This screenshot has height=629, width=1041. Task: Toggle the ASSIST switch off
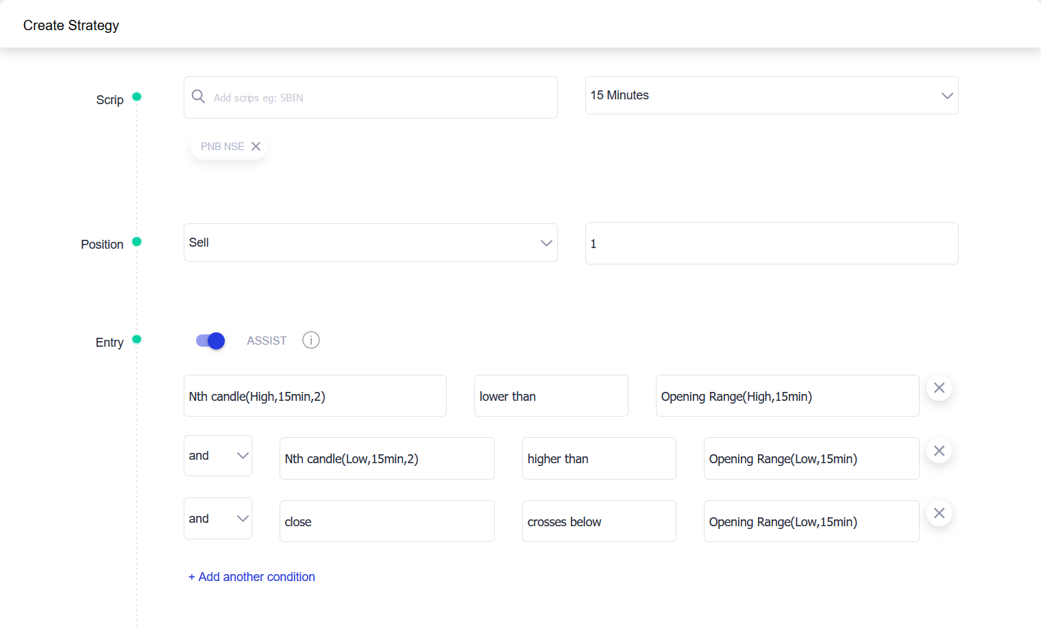pyautogui.click(x=210, y=341)
